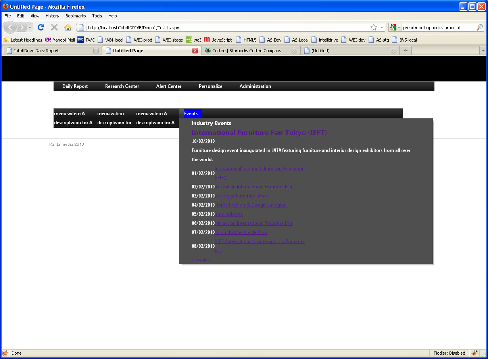This screenshot has width=488, height=359.
Task: Click the Google search input field
Action: [438, 27]
